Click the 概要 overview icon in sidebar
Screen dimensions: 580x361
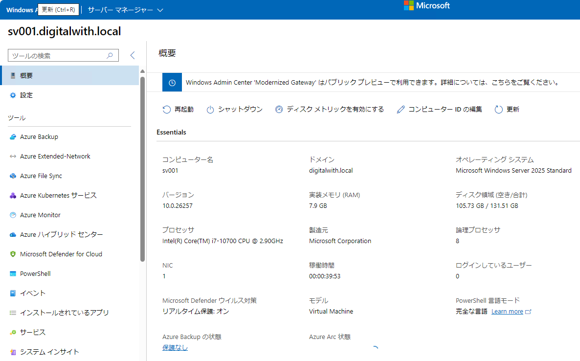pos(13,75)
